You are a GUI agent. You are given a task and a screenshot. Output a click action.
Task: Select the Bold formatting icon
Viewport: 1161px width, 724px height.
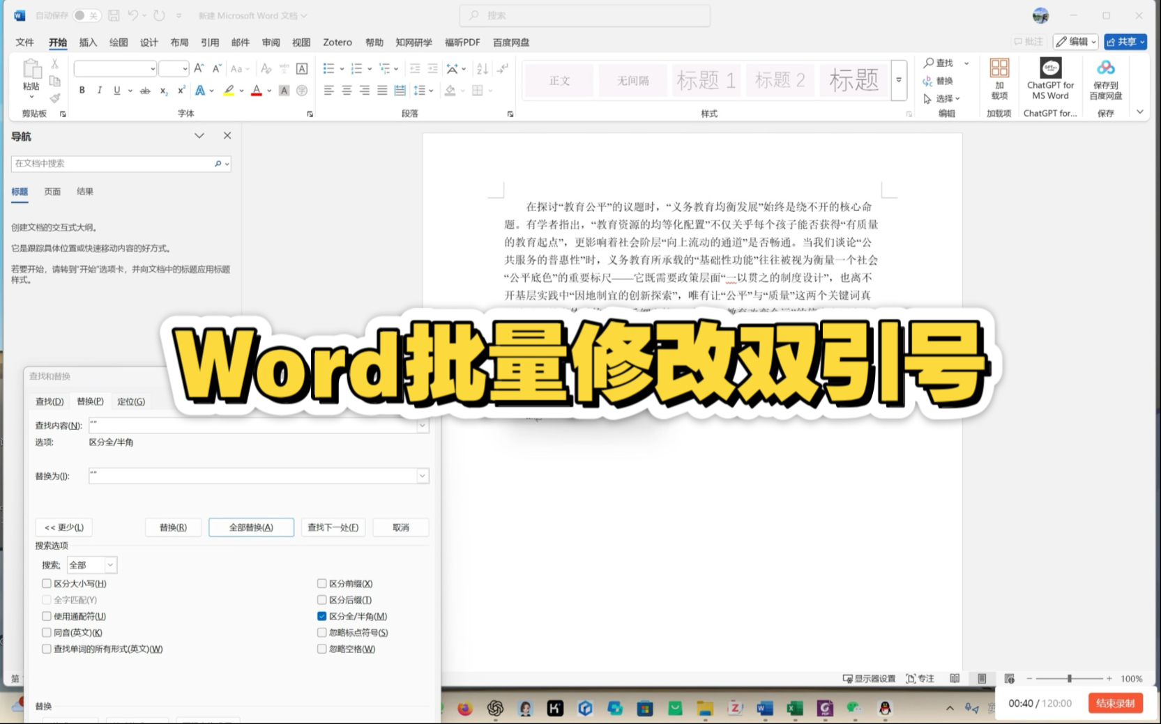[x=82, y=90]
